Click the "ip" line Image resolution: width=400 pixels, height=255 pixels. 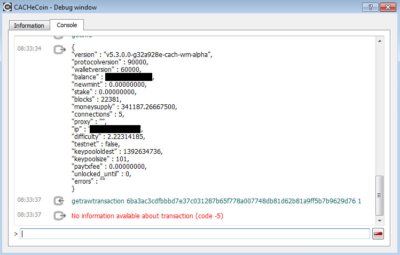pos(107,129)
